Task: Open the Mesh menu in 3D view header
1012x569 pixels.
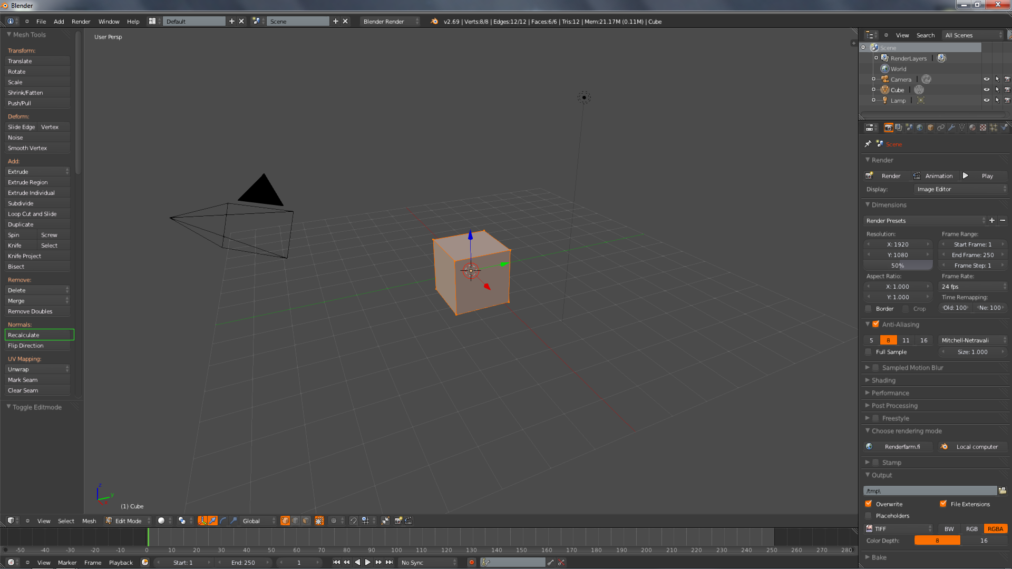Action: click(x=89, y=521)
